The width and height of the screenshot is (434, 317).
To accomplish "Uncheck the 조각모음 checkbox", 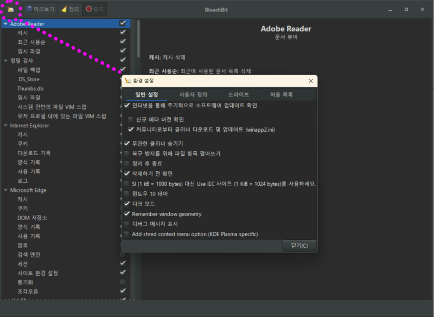I will 123,291.
